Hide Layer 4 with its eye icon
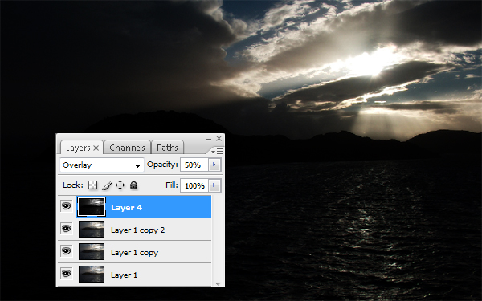The width and height of the screenshot is (482, 301). (67, 206)
